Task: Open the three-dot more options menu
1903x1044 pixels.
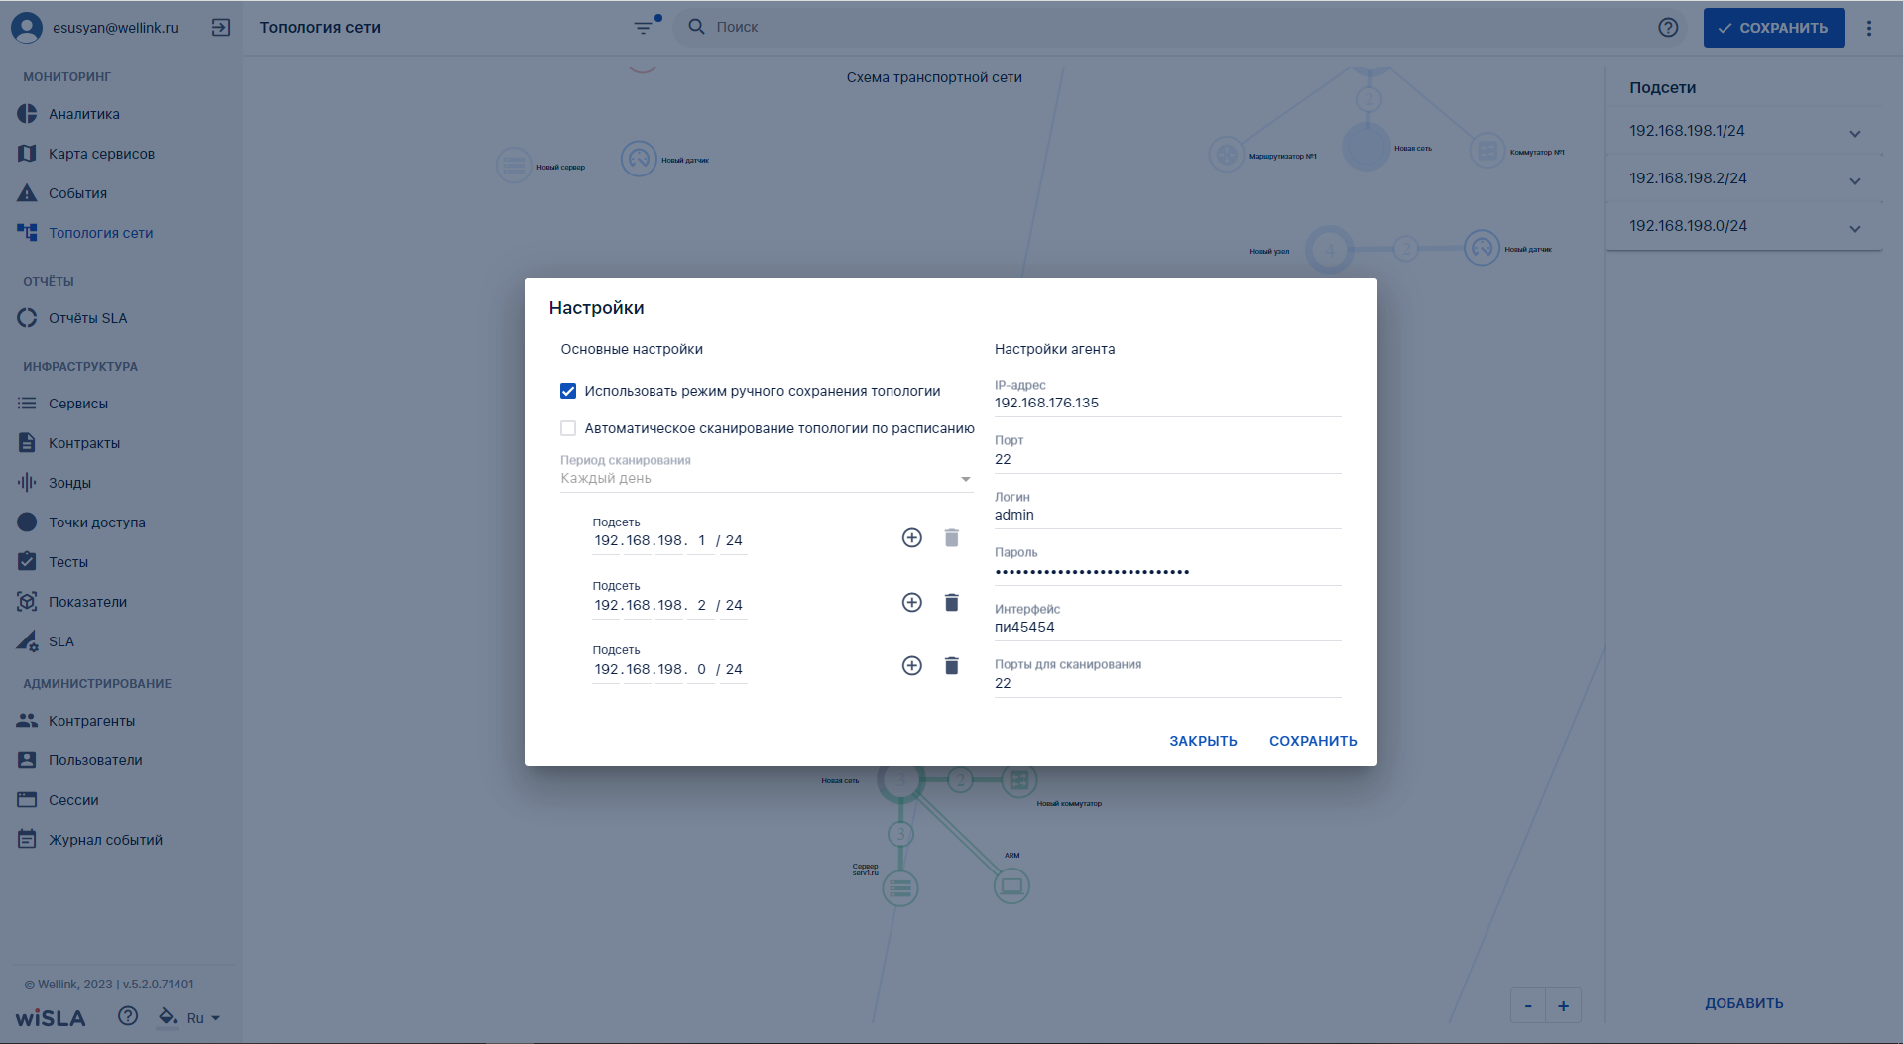Action: (1869, 28)
